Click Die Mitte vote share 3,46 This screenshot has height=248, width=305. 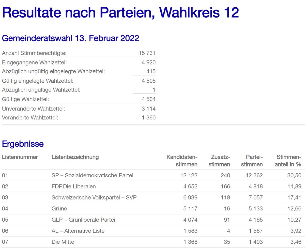[296, 242]
